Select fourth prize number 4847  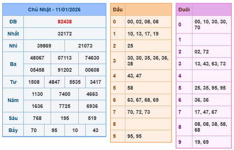[x=55, y=82]
